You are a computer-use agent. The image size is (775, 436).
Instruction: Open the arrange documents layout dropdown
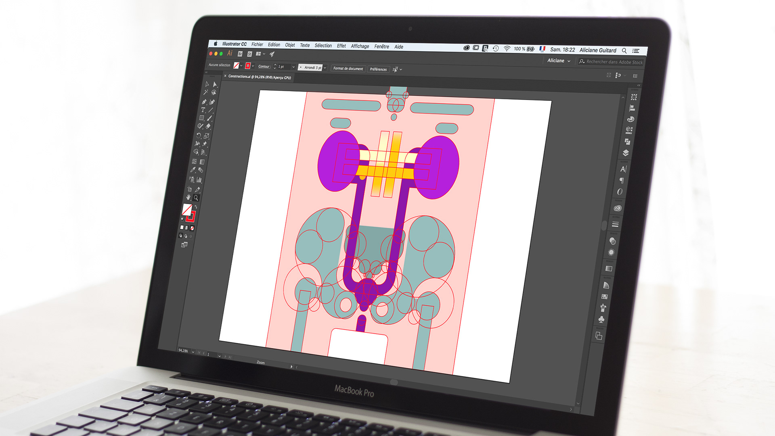[x=260, y=54]
